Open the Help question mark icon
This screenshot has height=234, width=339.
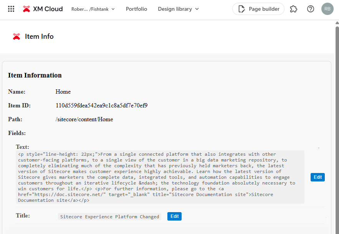[x=311, y=9]
